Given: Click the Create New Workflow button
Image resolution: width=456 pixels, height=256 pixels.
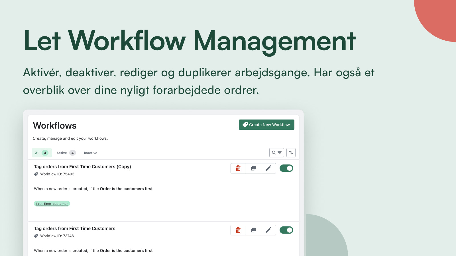Looking at the screenshot, I should 266,125.
